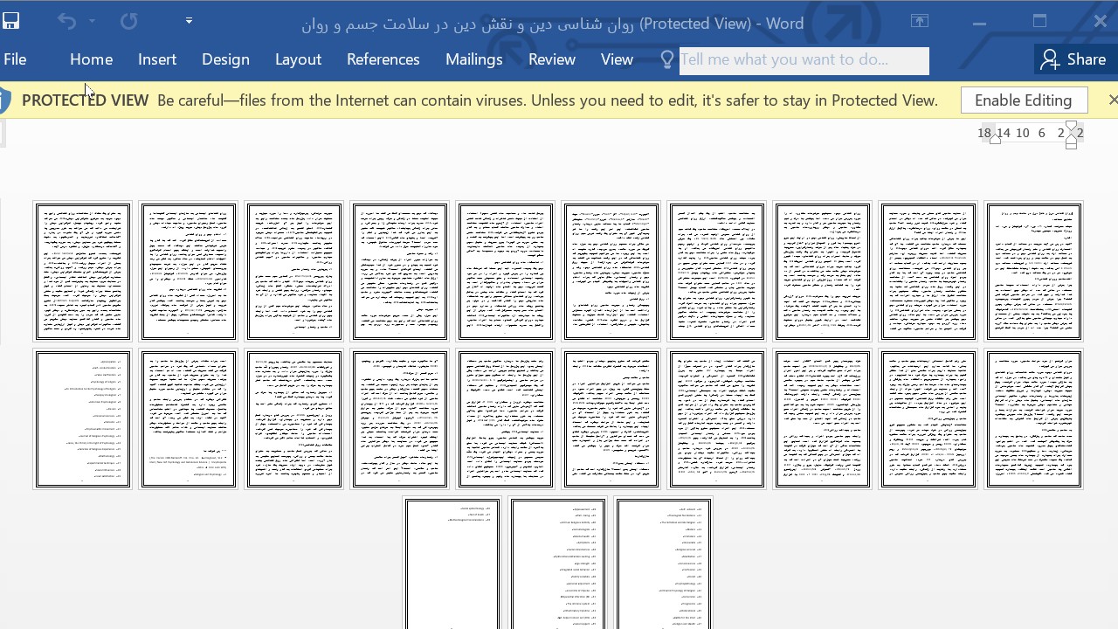Go to the Review tab

pos(551,59)
